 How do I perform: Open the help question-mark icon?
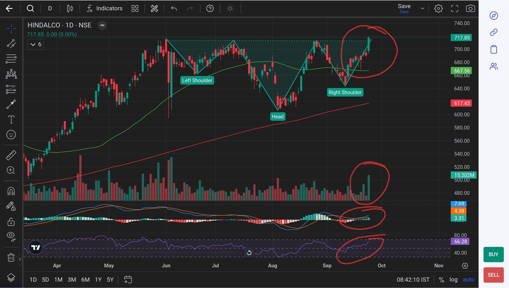point(210,8)
